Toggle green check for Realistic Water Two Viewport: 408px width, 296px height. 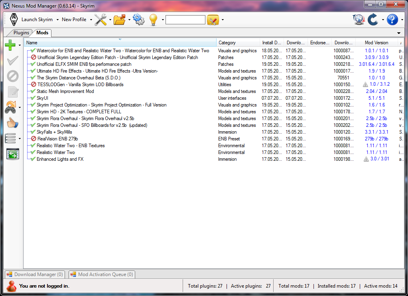point(33,152)
